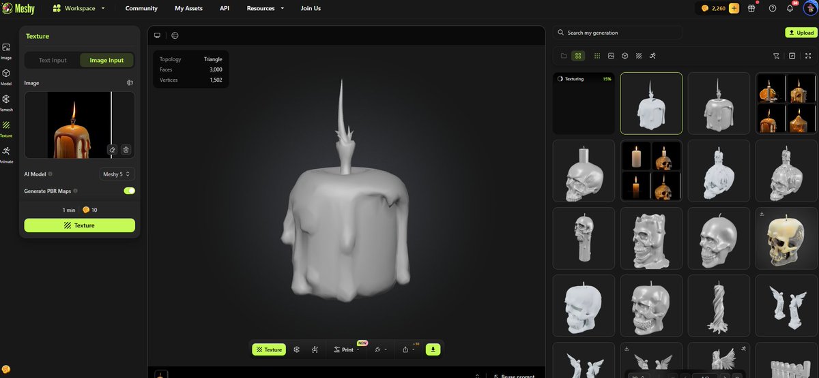Filter generations by texture stripes icon

639,56
